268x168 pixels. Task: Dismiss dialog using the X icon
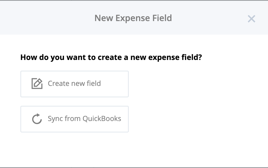[x=252, y=19]
